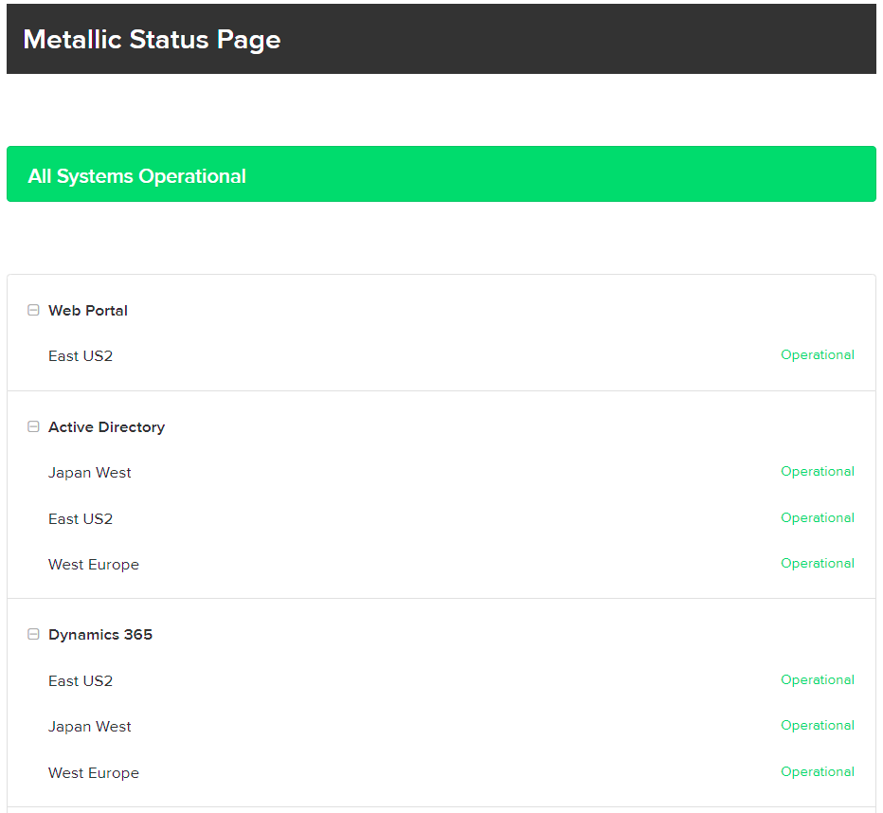Click Operational status for Active Directory West Europe
This screenshot has height=813, width=883.
[x=817, y=564]
